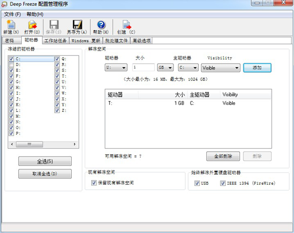Click the Save As (另存为) icon

coord(77,25)
